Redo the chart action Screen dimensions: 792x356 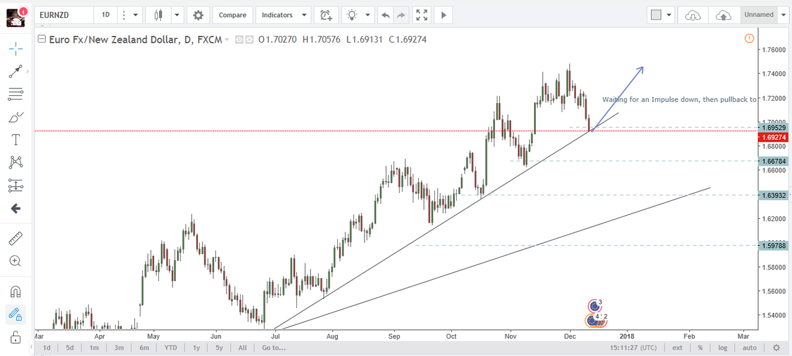[x=401, y=15]
